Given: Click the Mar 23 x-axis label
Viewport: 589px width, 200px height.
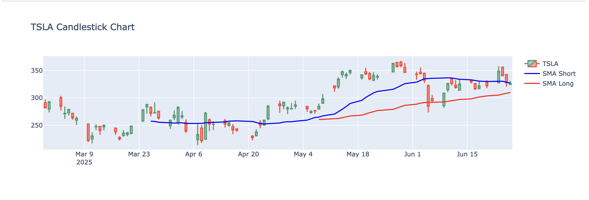Looking at the screenshot, I should [x=139, y=154].
